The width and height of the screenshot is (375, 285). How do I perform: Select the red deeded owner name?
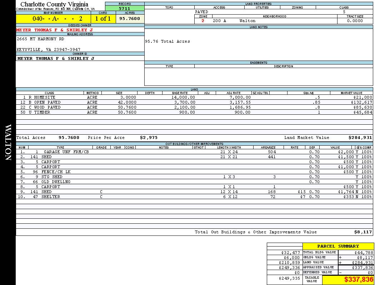[x=54, y=30]
